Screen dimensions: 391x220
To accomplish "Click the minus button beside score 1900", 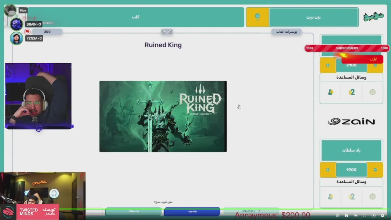I will [x=375, y=170].
